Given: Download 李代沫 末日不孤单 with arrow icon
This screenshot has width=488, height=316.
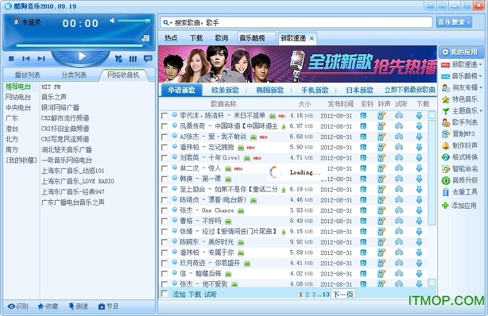Looking at the screenshot, I should (x=419, y=116).
